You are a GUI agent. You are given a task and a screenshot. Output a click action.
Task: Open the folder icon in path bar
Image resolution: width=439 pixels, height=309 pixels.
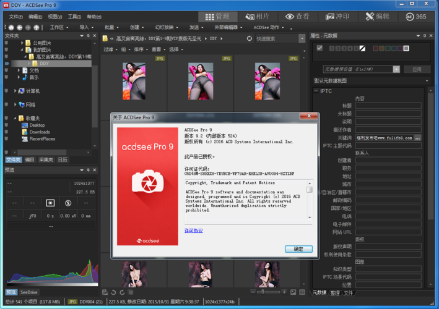click(105, 38)
